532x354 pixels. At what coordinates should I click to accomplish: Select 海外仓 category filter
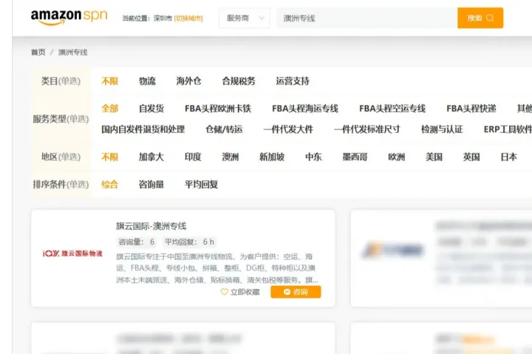(x=188, y=81)
